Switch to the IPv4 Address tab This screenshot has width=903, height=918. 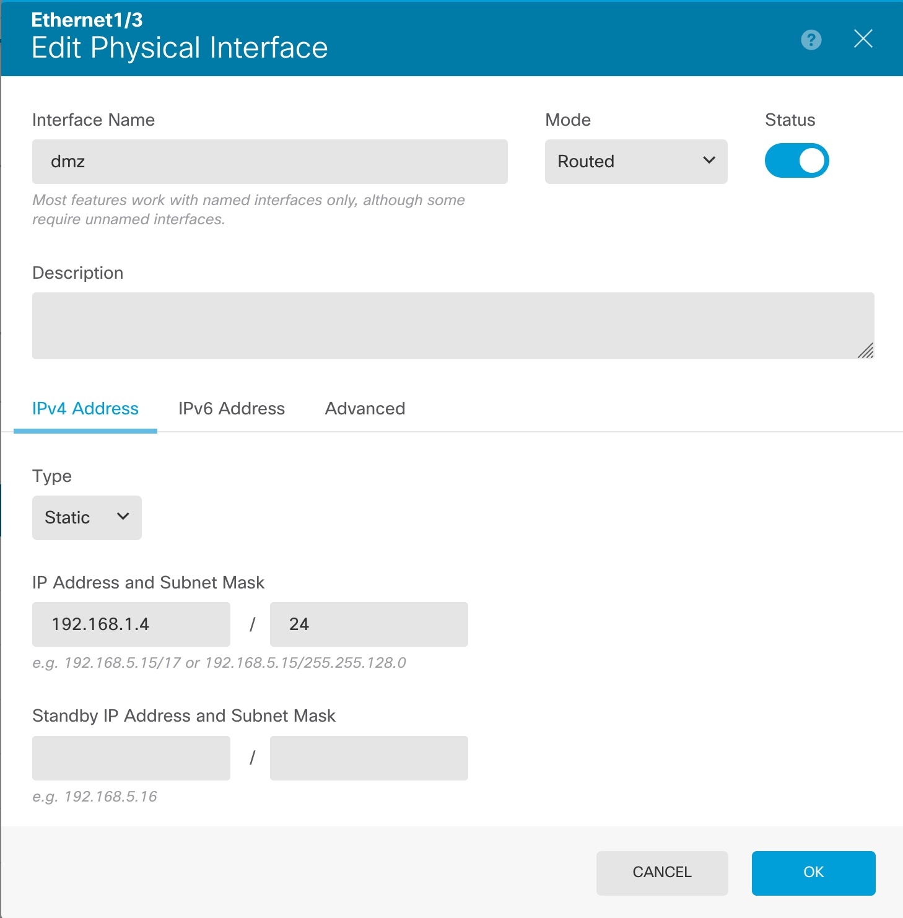click(85, 409)
